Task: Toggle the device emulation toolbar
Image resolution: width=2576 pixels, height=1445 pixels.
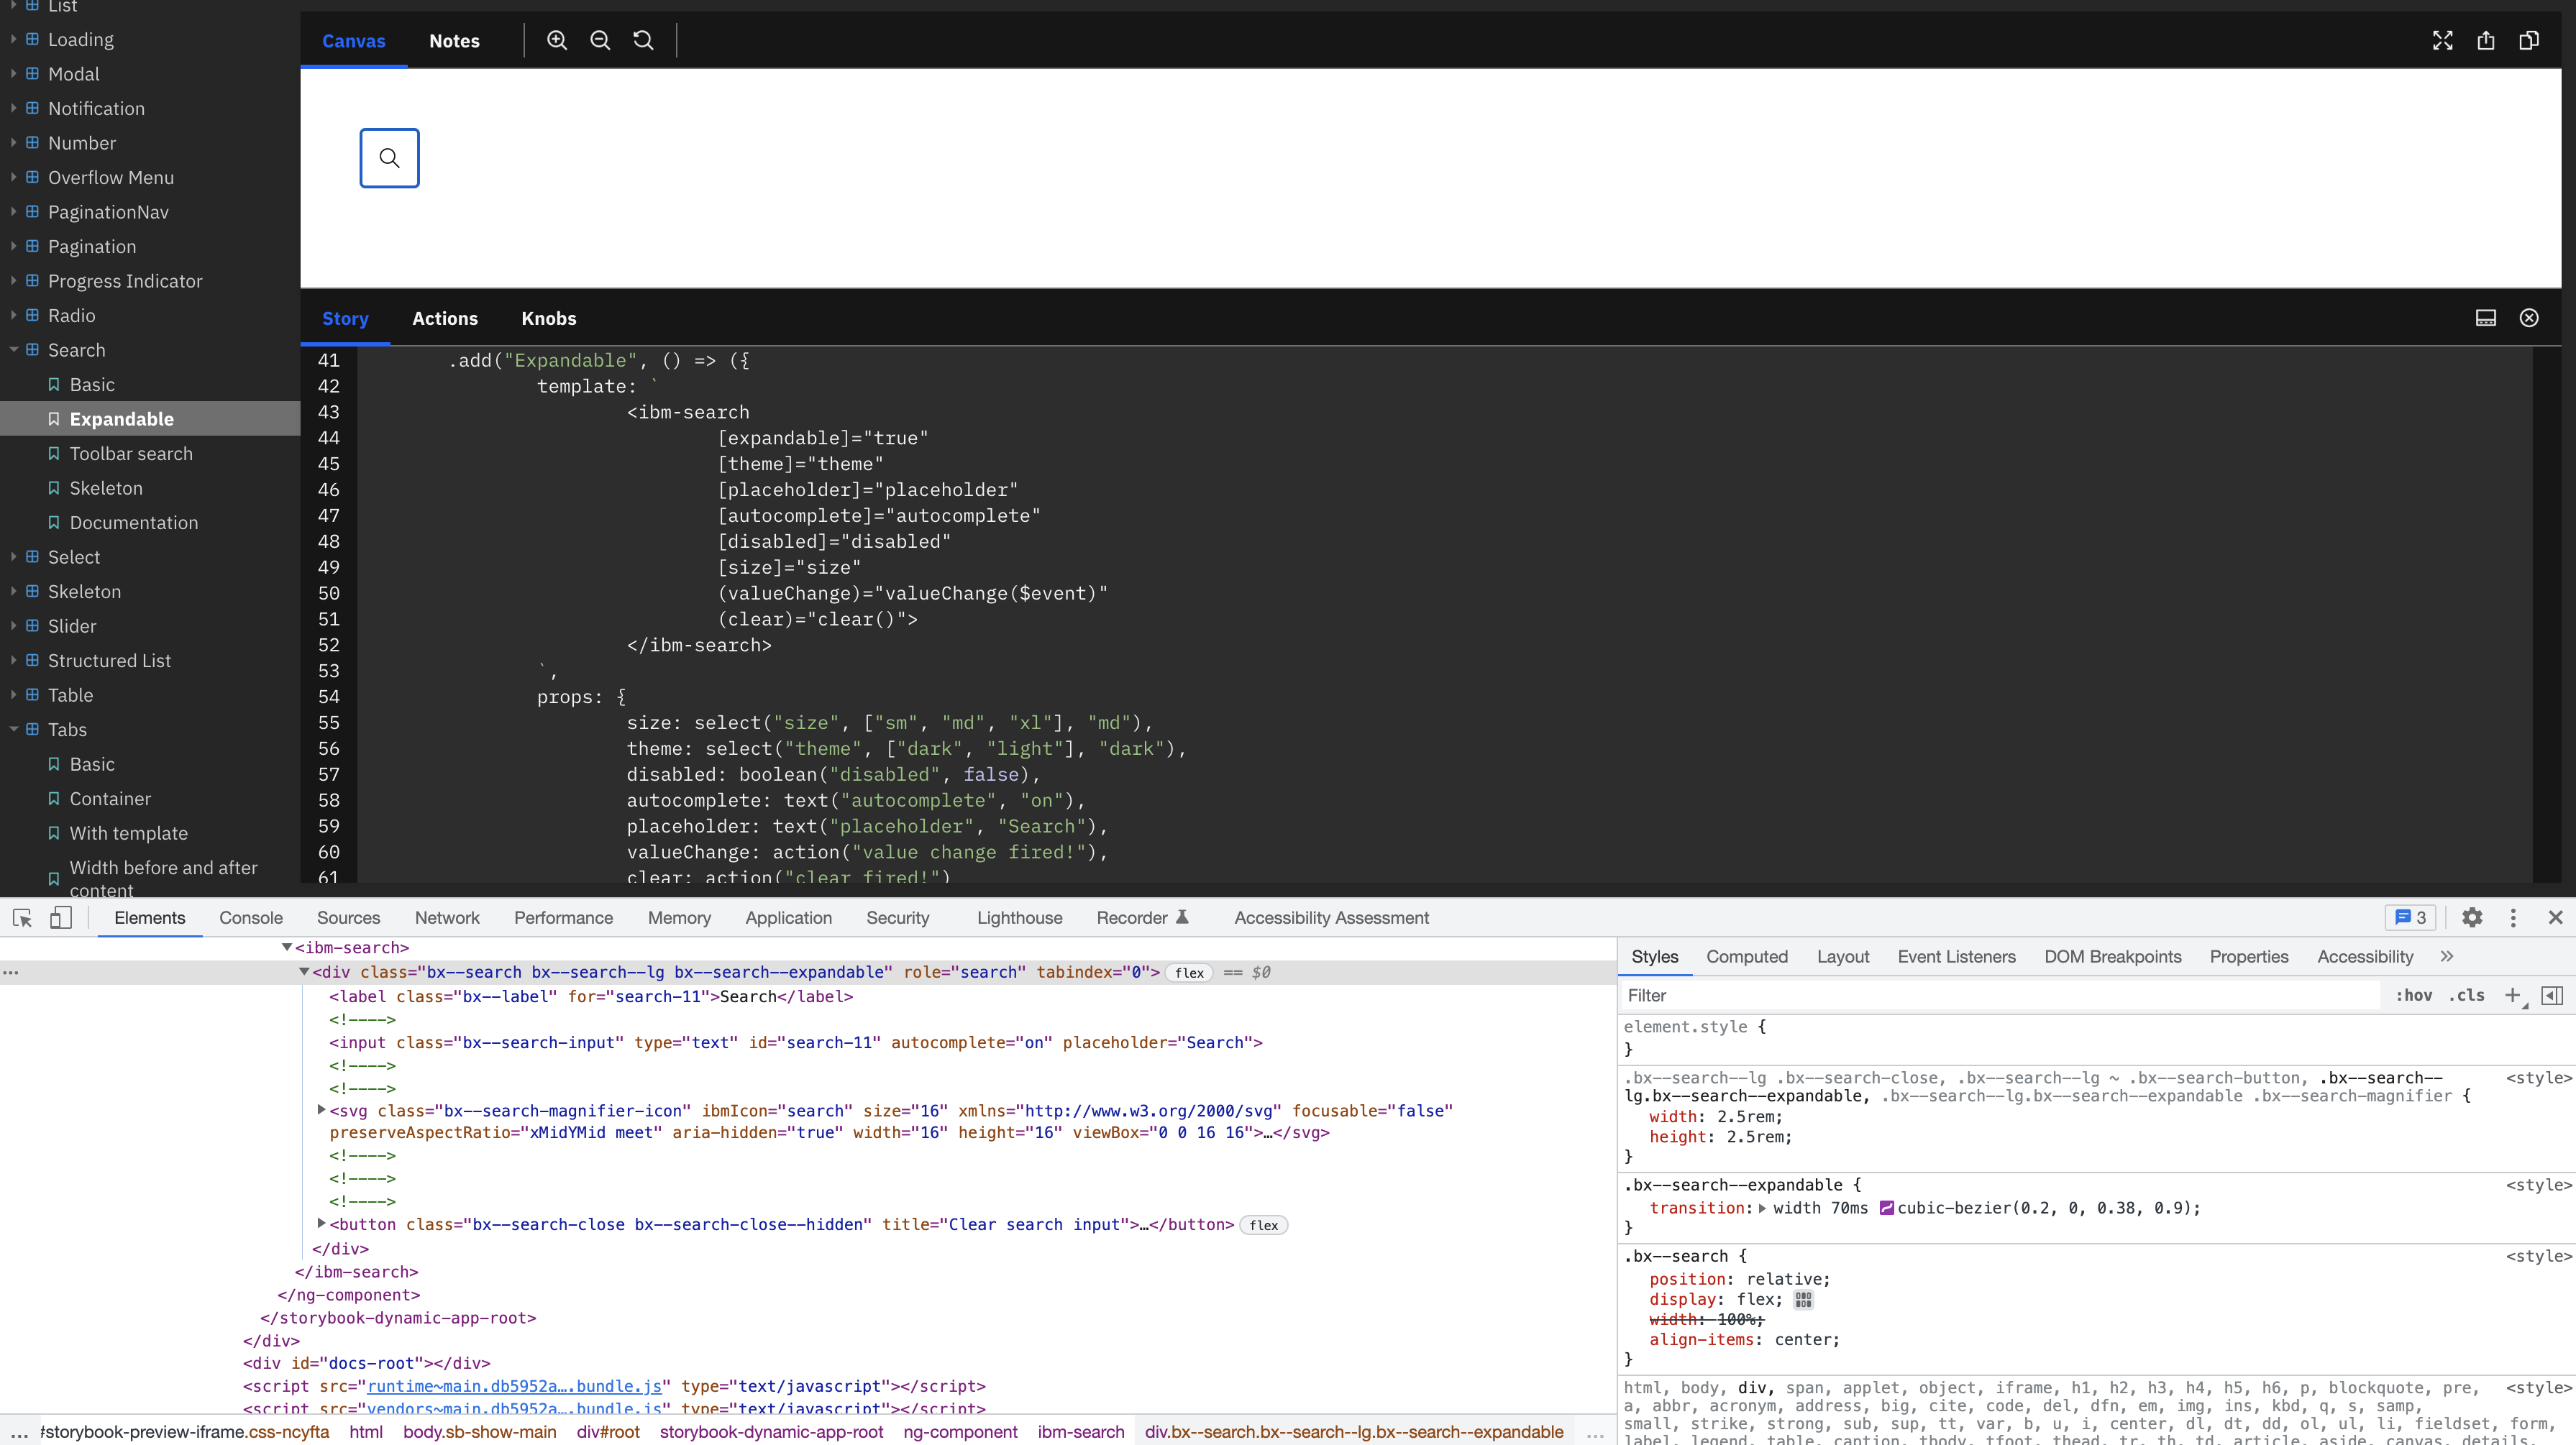Action: [61, 917]
